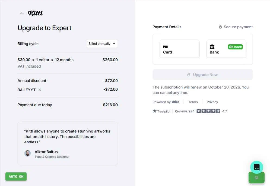Click the credit card icon
Viewport: 270px width, 186px height.
[165, 47]
